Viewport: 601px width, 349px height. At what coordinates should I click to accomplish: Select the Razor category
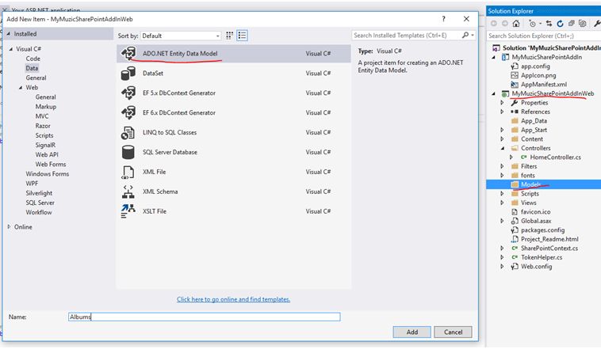tap(43, 126)
